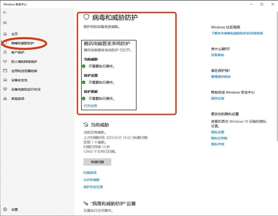Select 病毒和威胁防护 in the sidebar
The image size is (278, 216).
(x=23, y=43)
